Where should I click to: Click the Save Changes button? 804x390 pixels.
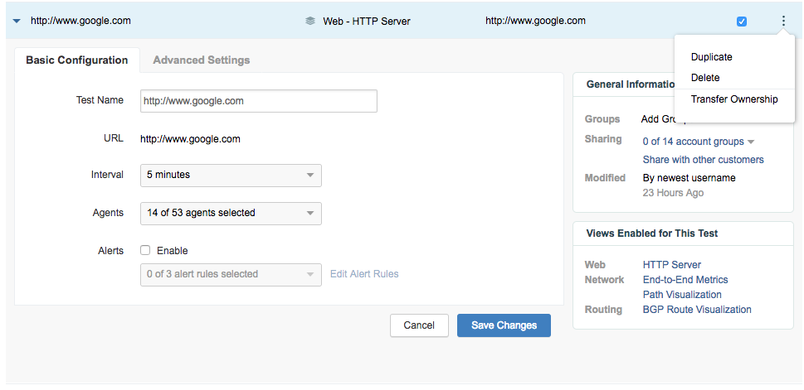504,325
